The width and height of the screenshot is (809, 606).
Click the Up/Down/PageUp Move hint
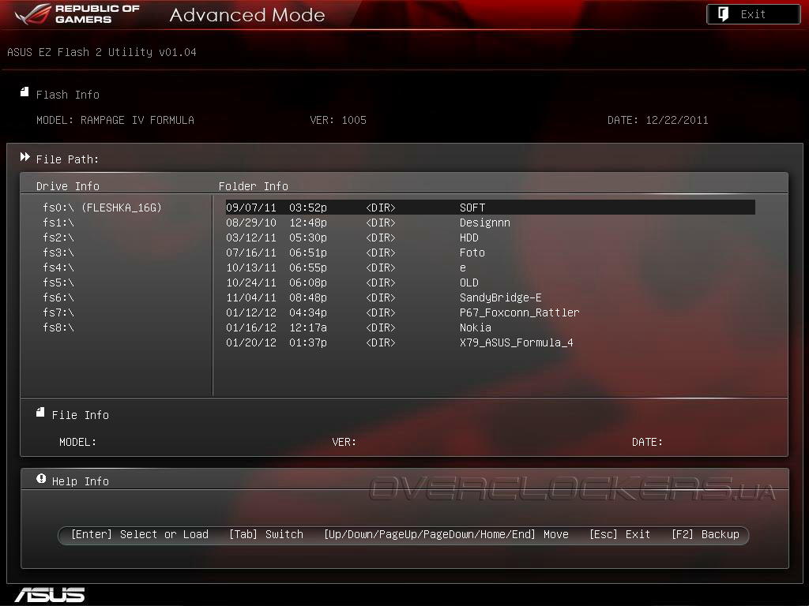pos(446,534)
